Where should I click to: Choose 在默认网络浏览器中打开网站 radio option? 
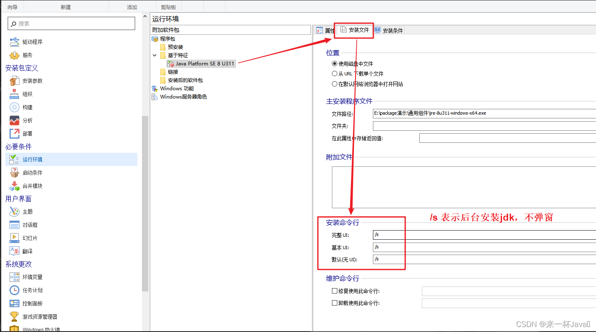[x=335, y=84]
